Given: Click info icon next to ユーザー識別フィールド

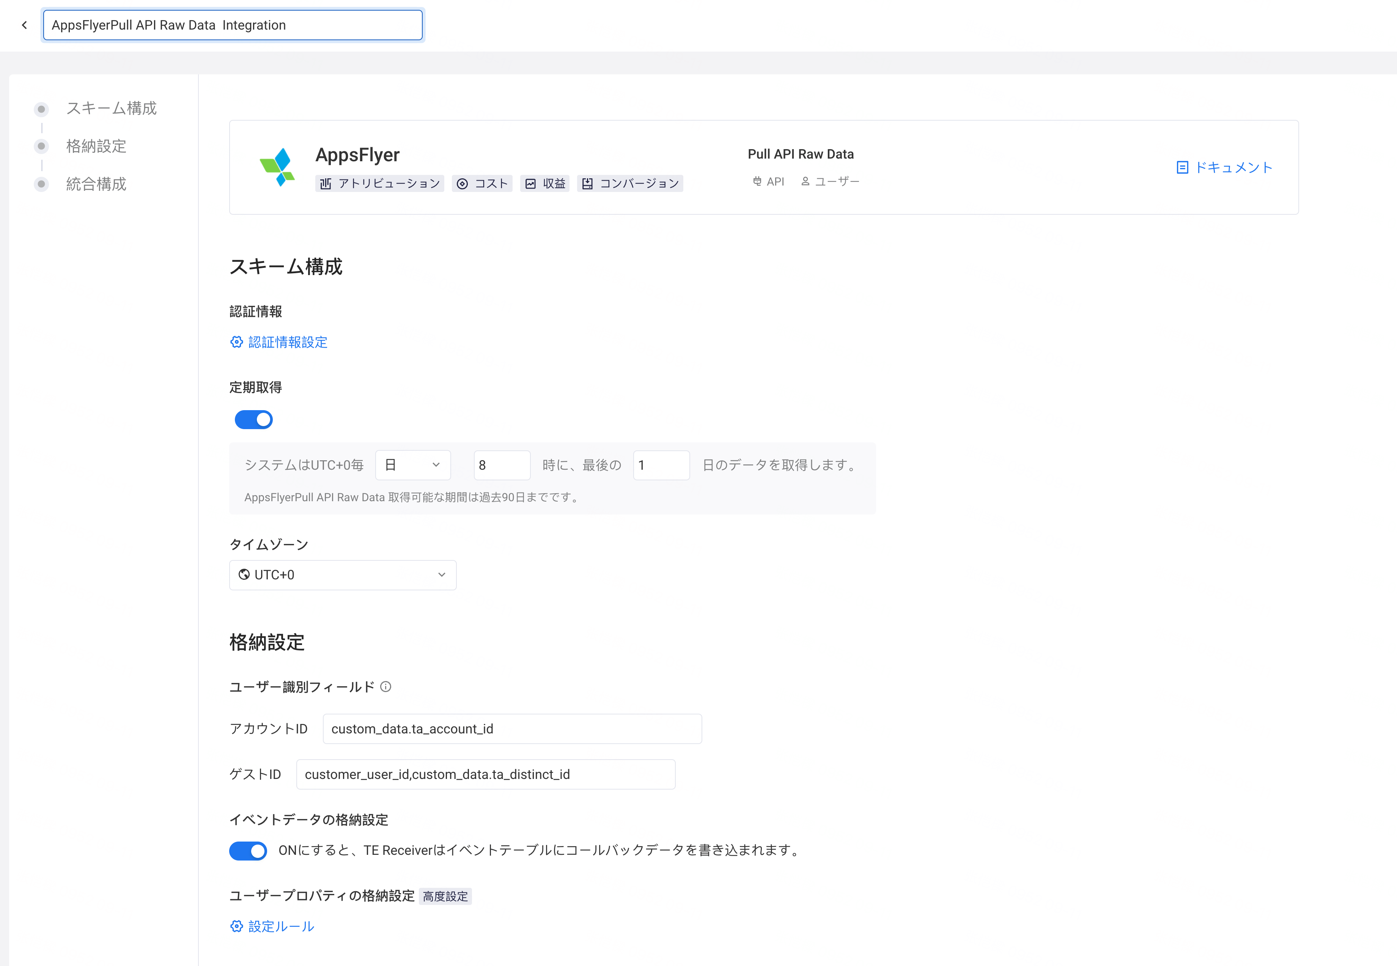Looking at the screenshot, I should (x=385, y=686).
